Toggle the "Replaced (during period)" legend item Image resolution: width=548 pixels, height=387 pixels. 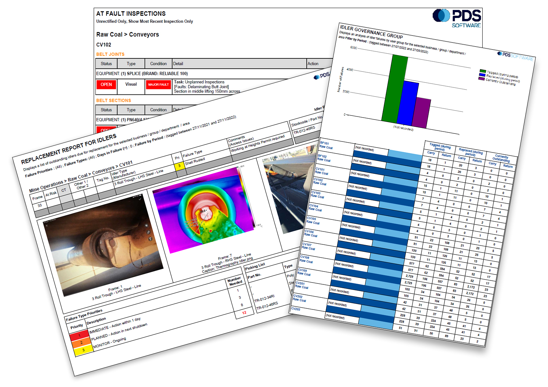(x=497, y=78)
